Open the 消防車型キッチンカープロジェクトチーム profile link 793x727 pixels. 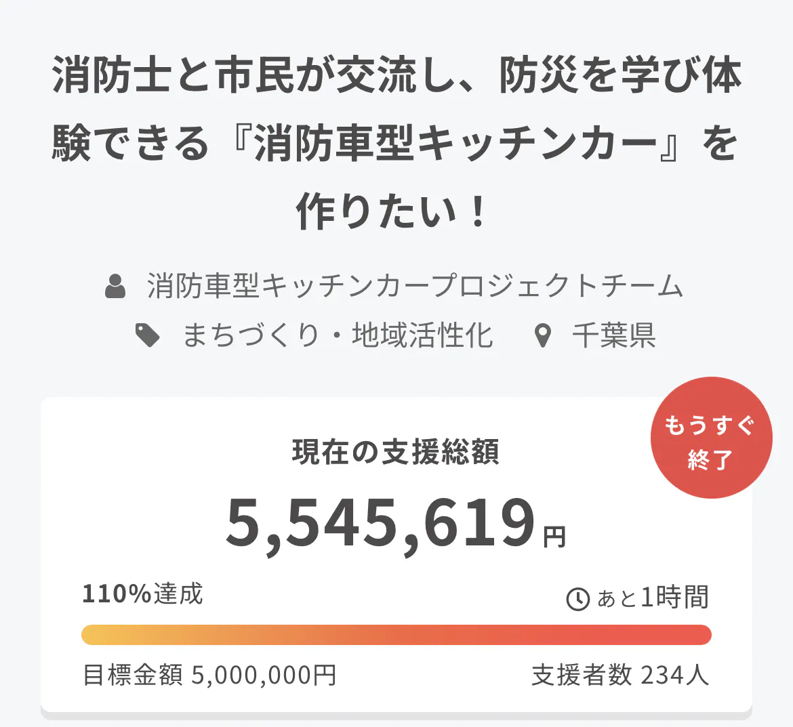(x=415, y=286)
